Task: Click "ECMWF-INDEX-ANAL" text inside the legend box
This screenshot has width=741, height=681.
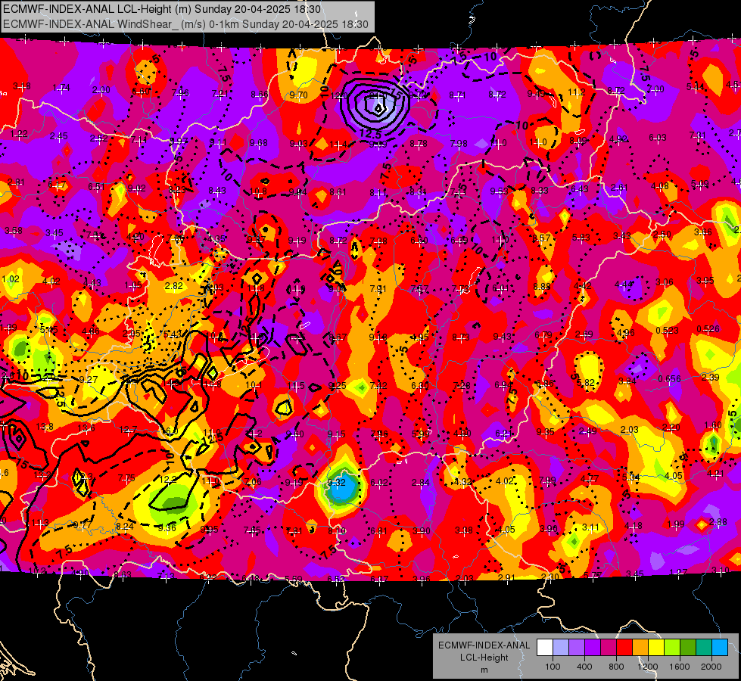Action: pyautogui.click(x=484, y=645)
